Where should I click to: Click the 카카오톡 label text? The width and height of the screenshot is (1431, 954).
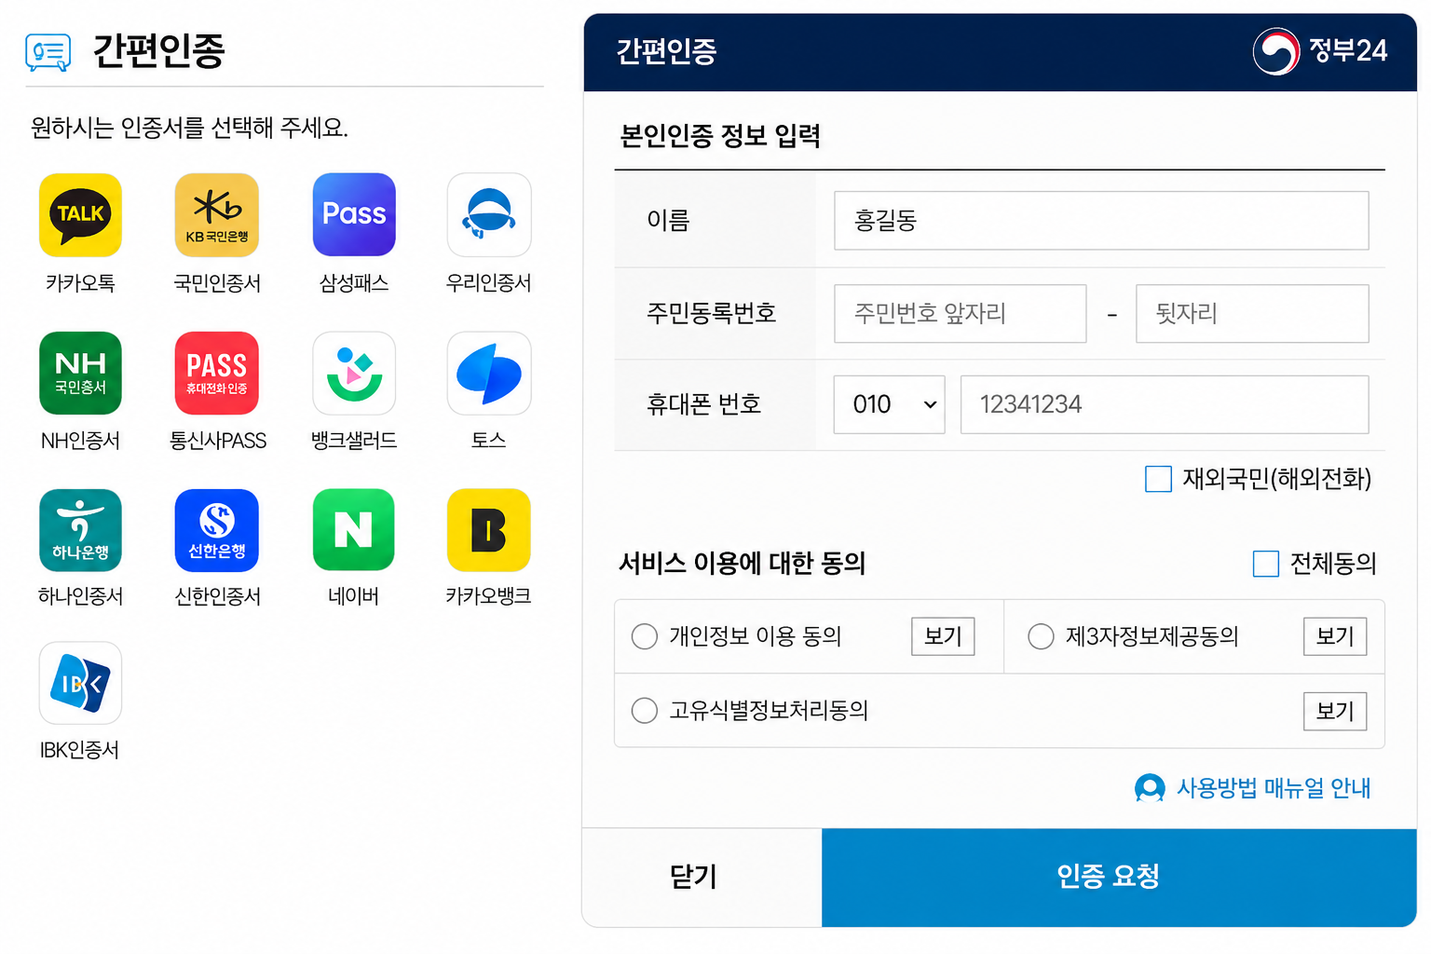(80, 282)
